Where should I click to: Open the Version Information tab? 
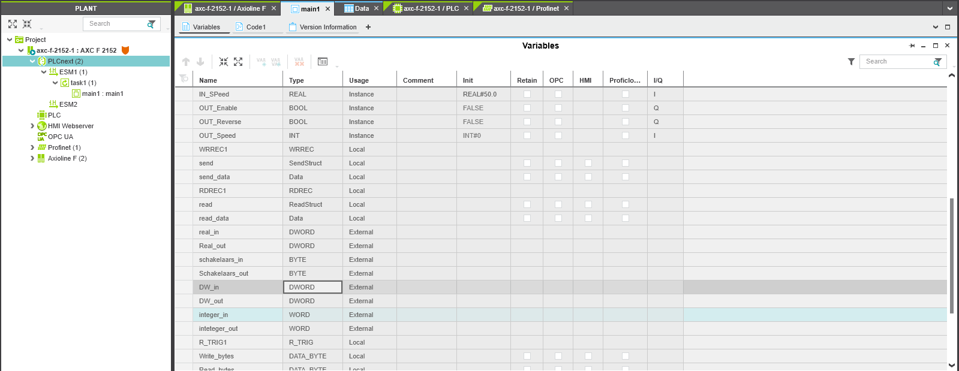[x=323, y=27]
